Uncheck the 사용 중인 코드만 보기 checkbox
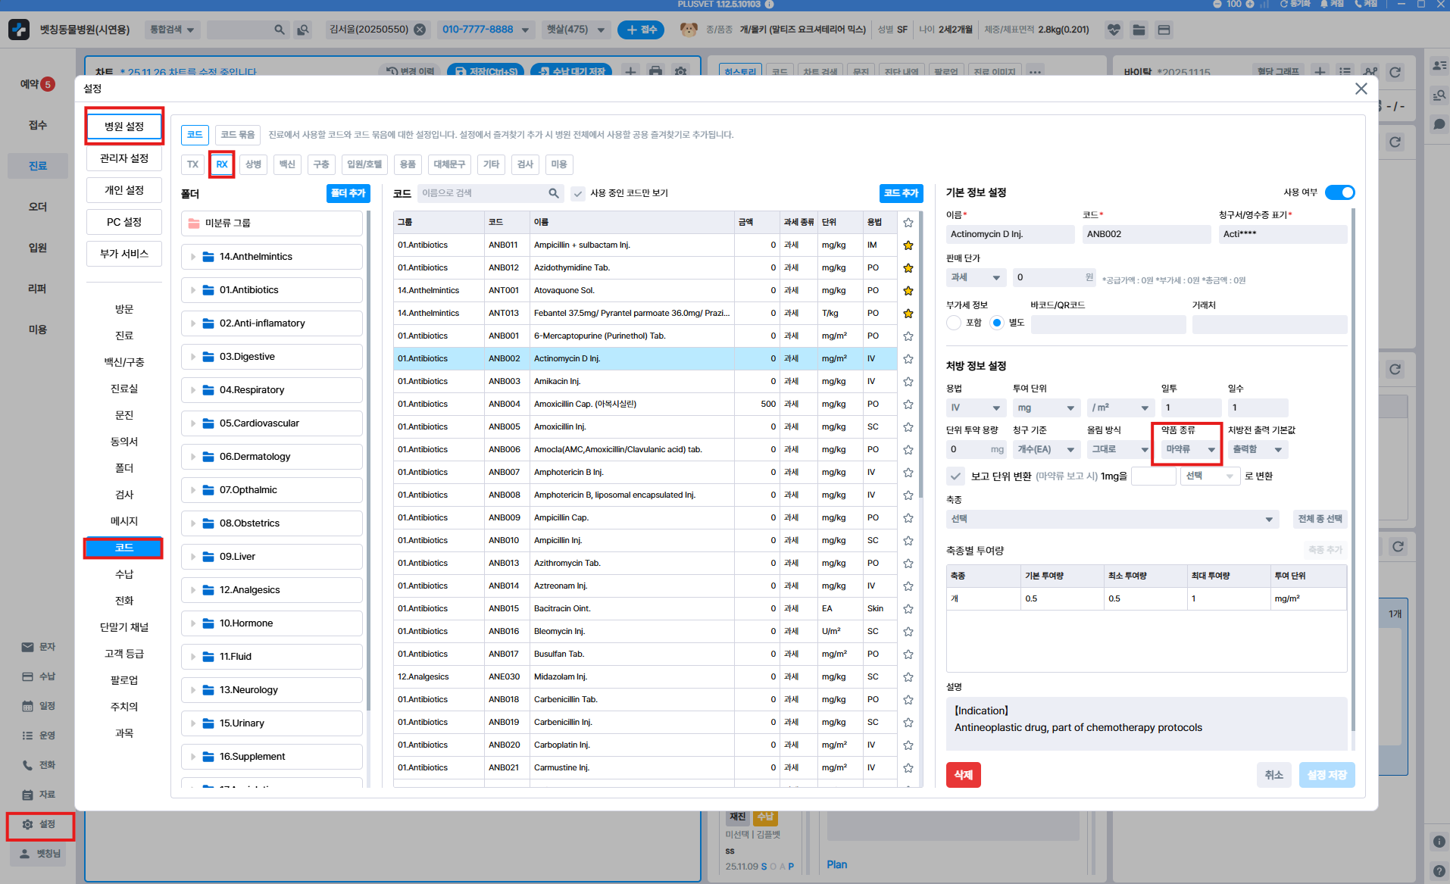 (578, 193)
